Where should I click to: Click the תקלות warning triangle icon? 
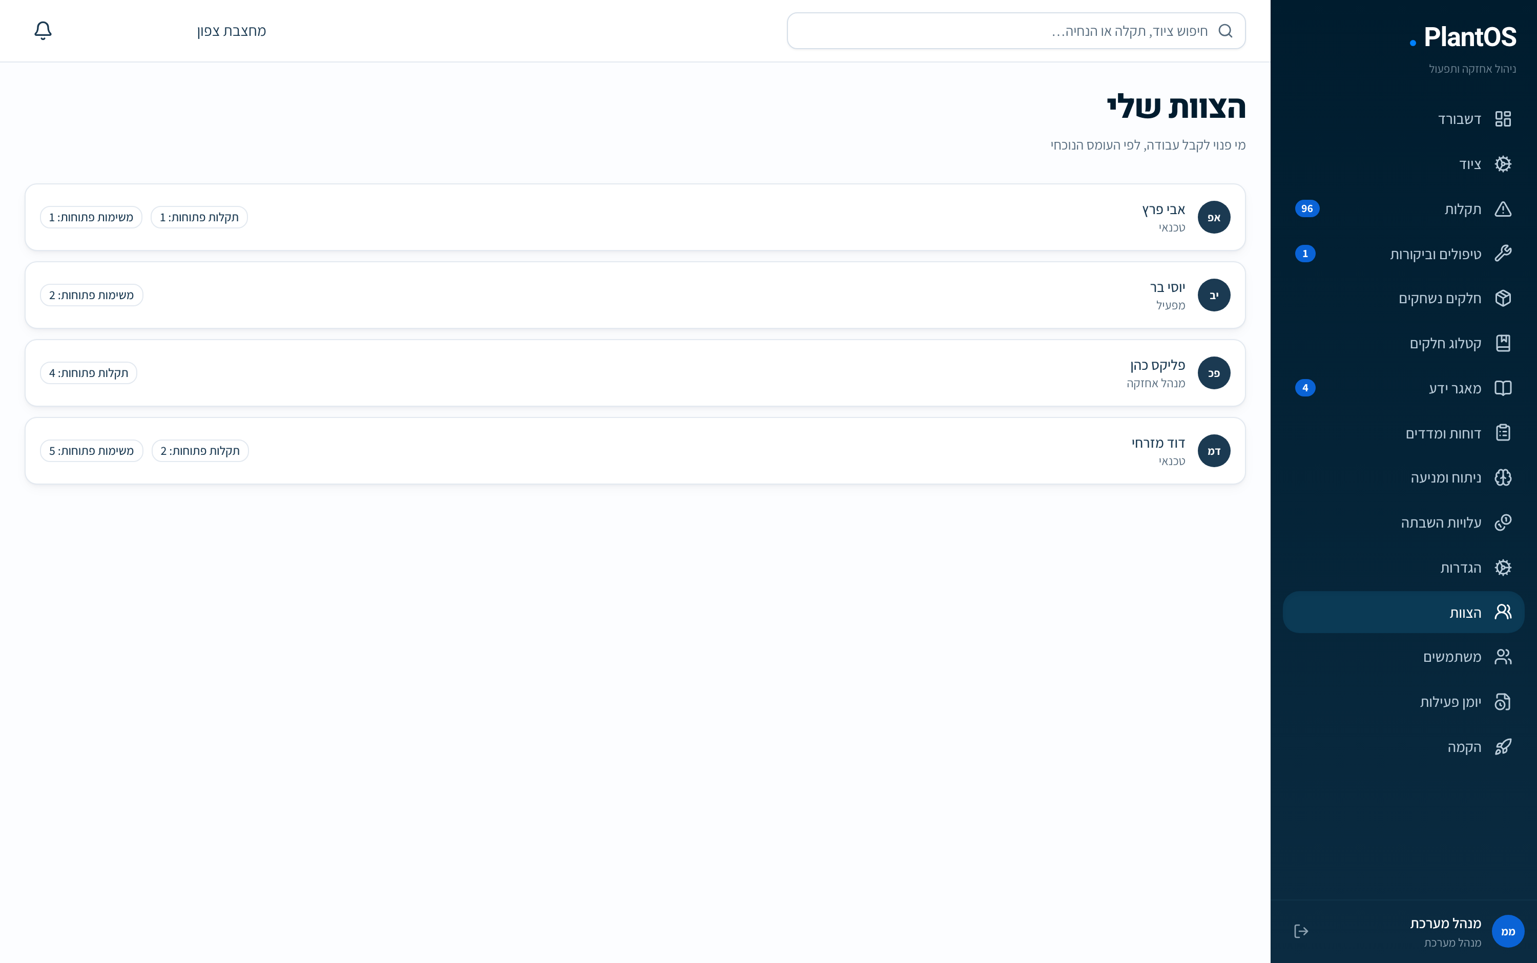1503,209
